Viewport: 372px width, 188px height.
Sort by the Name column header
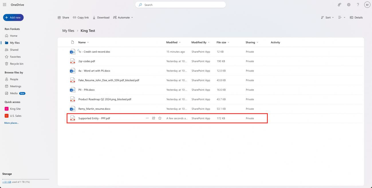click(83, 42)
